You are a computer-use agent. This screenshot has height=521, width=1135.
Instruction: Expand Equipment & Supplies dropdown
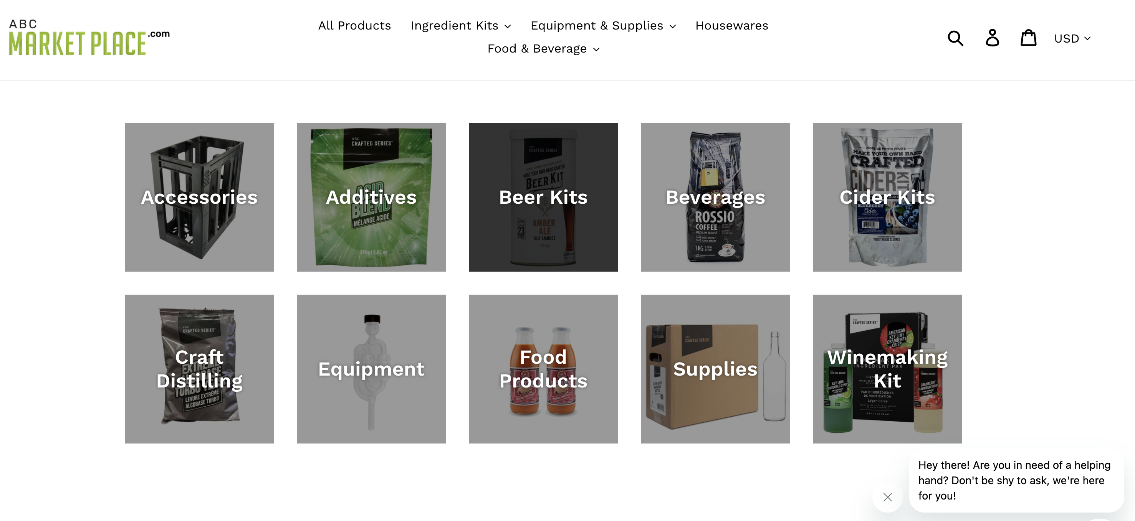[x=603, y=26]
